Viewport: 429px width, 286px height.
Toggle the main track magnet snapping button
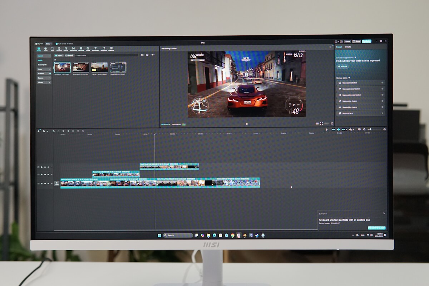pos(333,129)
